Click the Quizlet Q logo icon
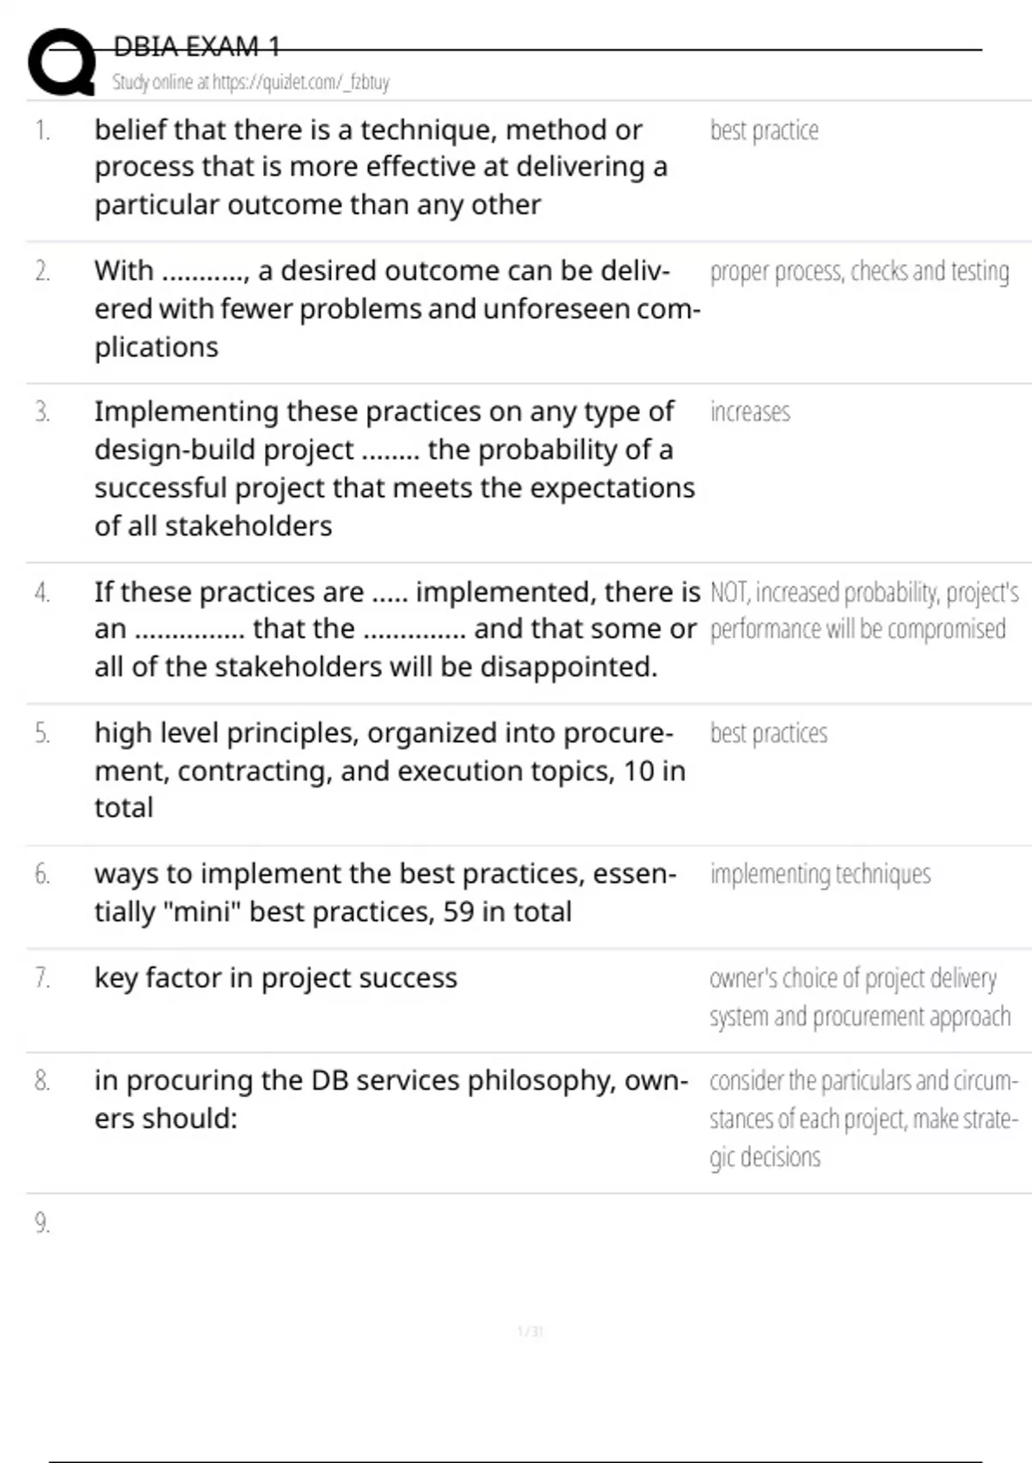This screenshot has width=1032, height=1463. pyautogui.click(x=62, y=61)
